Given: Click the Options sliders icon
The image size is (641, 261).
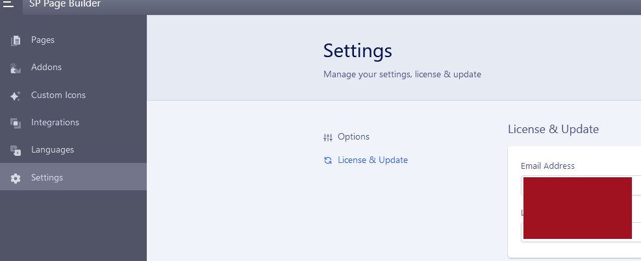Looking at the screenshot, I should point(327,137).
